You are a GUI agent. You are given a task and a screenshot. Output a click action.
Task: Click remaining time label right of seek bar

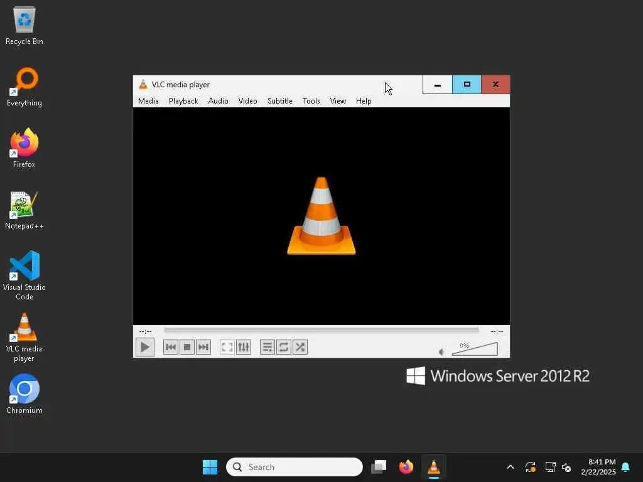[497, 331]
